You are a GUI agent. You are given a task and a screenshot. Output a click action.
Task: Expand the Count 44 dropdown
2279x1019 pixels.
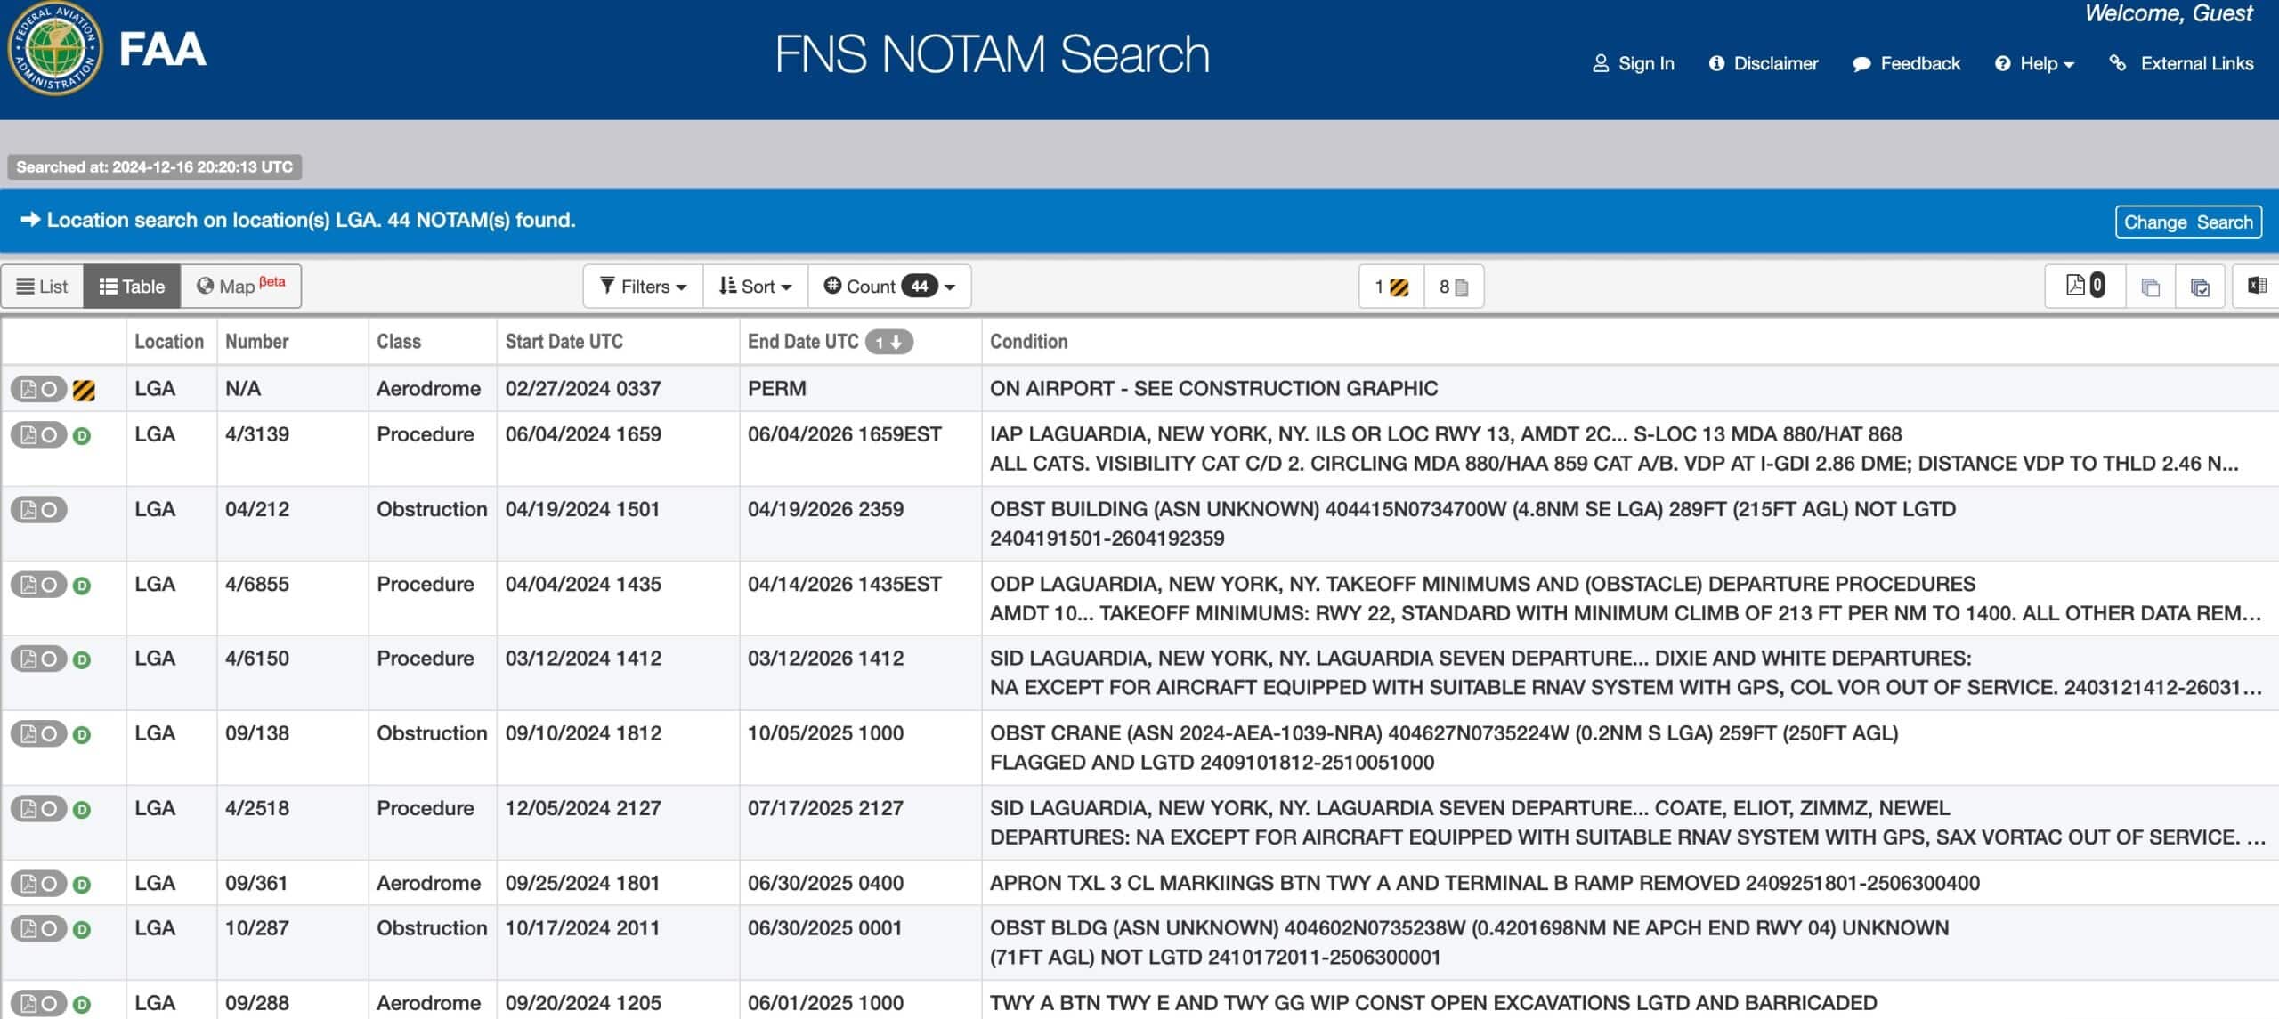point(888,287)
